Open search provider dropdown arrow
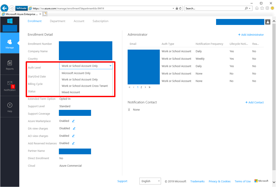 click(x=250, y=8)
